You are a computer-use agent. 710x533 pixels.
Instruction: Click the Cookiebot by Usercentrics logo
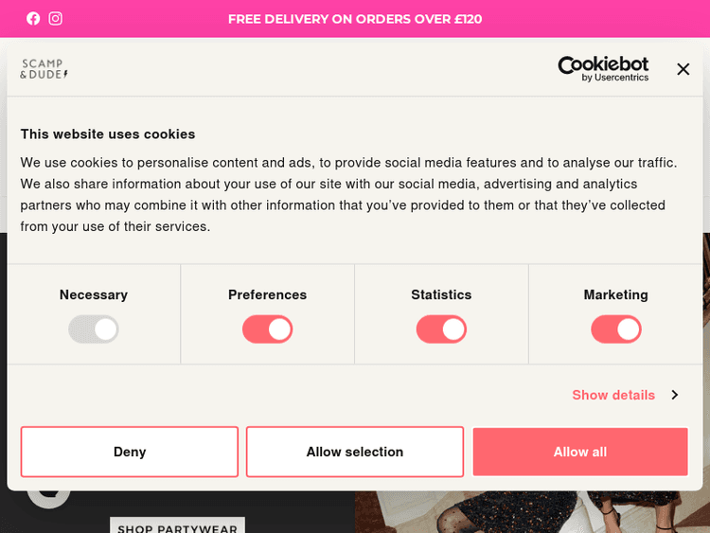click(x=603, y=68)
